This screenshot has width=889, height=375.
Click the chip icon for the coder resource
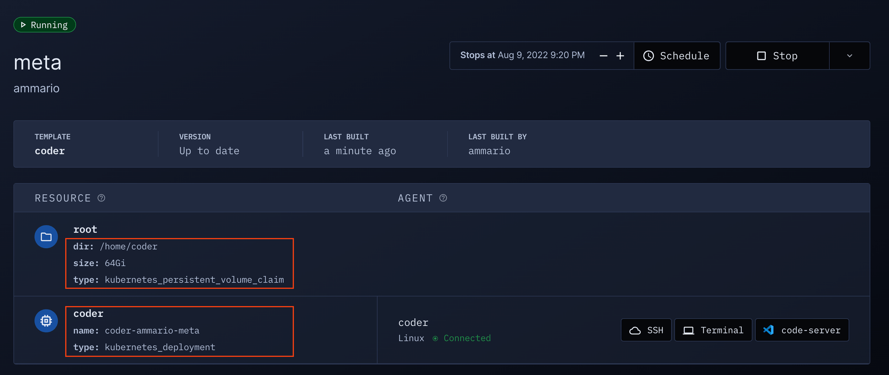(x=46, y=320)
